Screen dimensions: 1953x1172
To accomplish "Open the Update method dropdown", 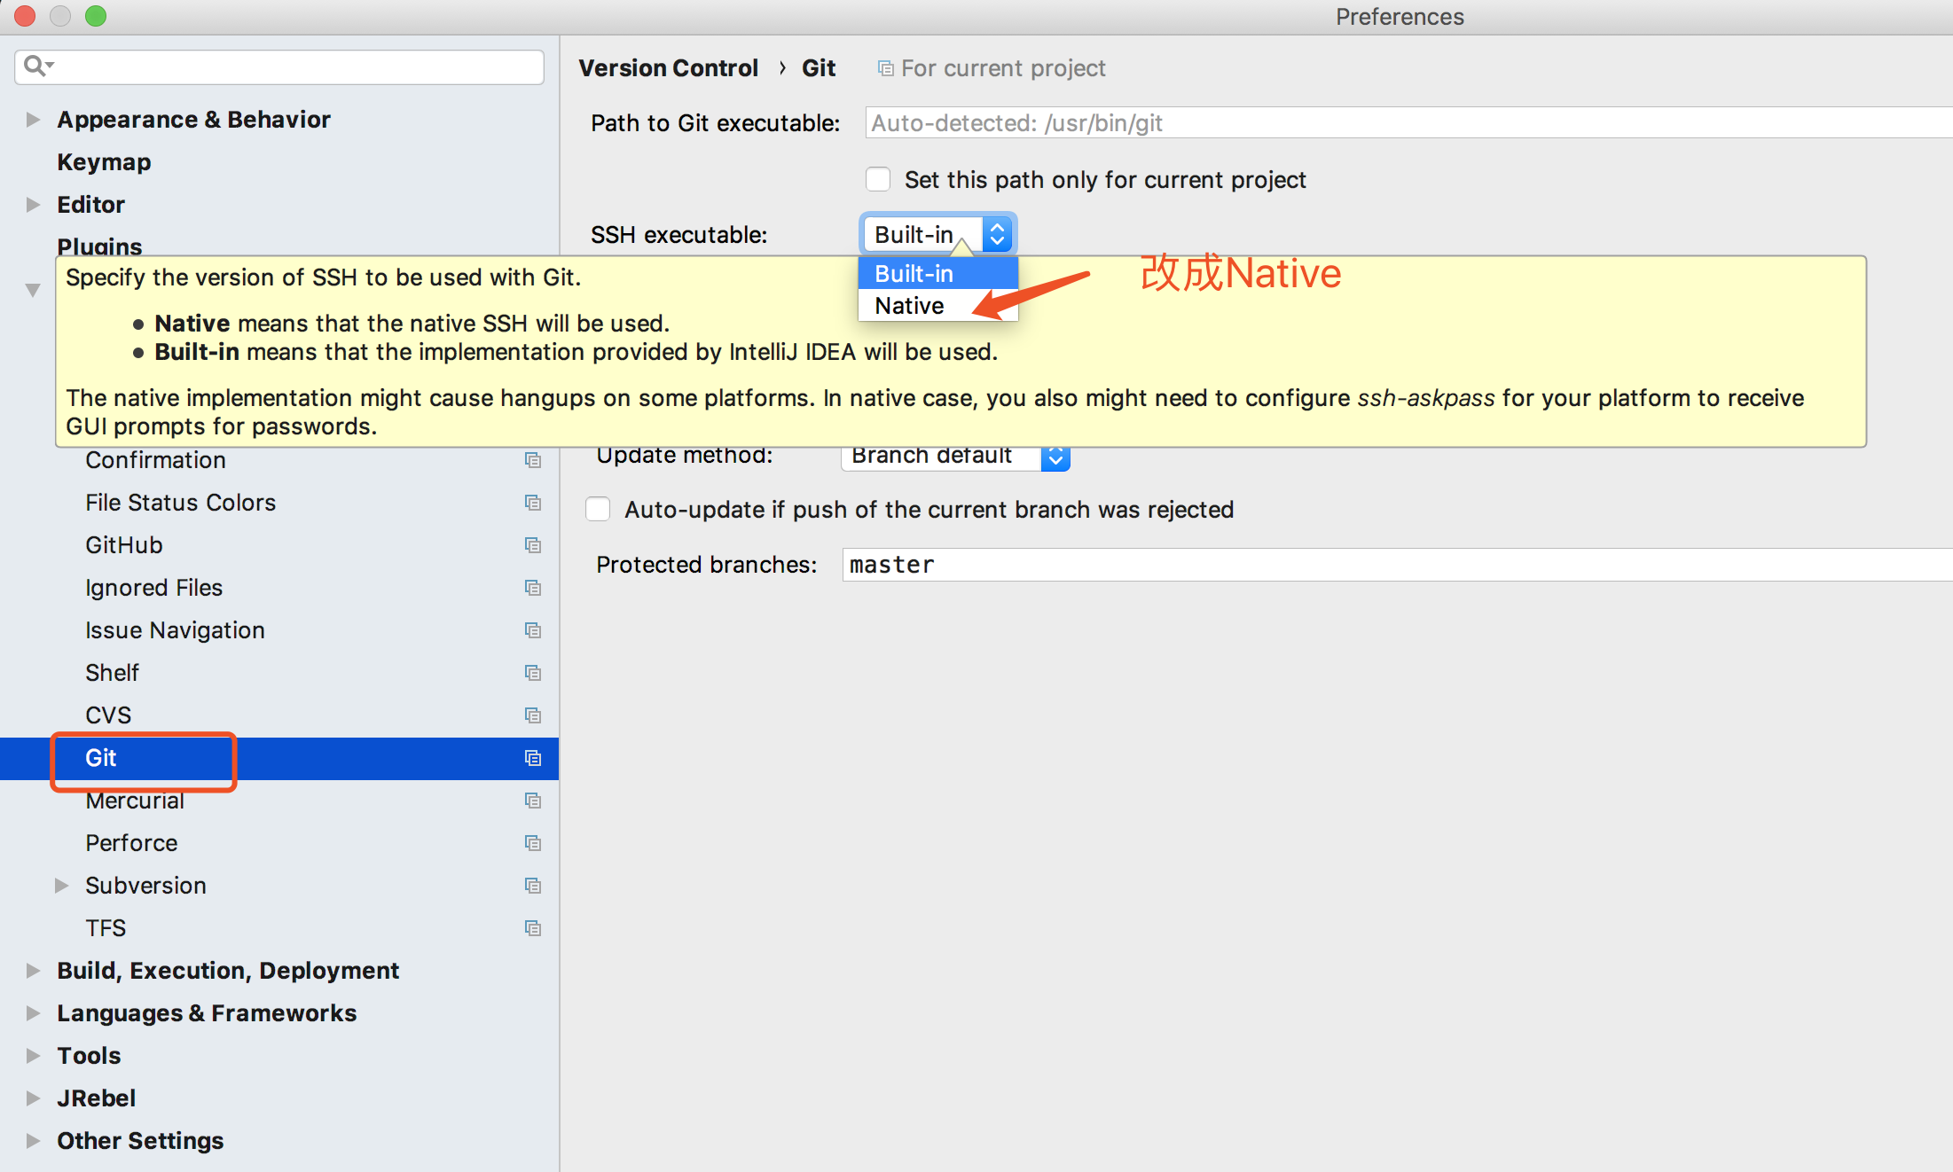I will point(955,457).
